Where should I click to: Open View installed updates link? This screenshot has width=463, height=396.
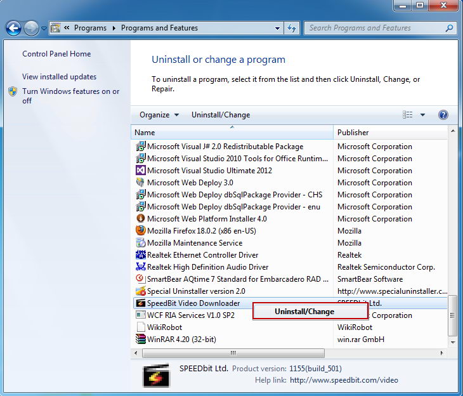[x=60, y=77]
